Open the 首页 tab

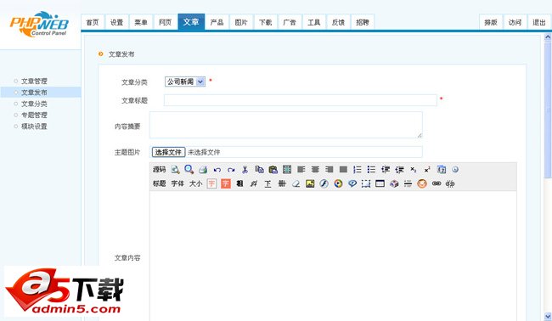click(x=93, y=23)
